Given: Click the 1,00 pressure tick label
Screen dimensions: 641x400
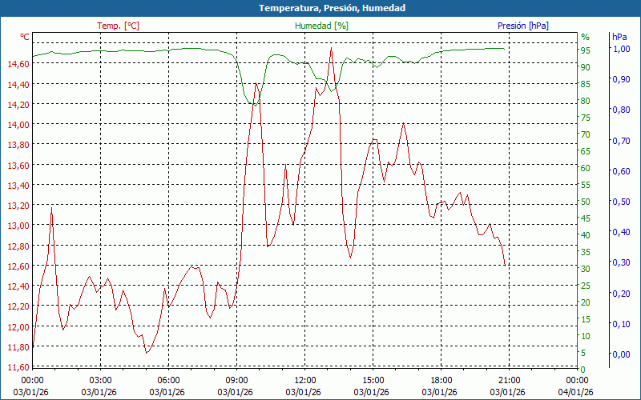Looking at the screenshot, I should click(x=621, y=49).
